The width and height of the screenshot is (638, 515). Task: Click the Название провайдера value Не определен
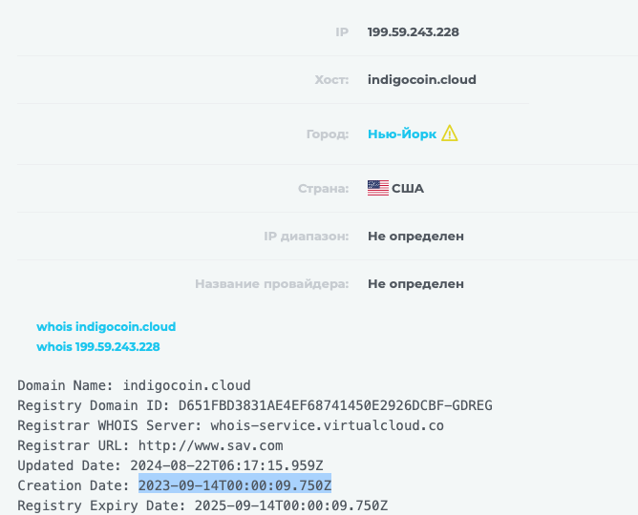coord(415,283)
